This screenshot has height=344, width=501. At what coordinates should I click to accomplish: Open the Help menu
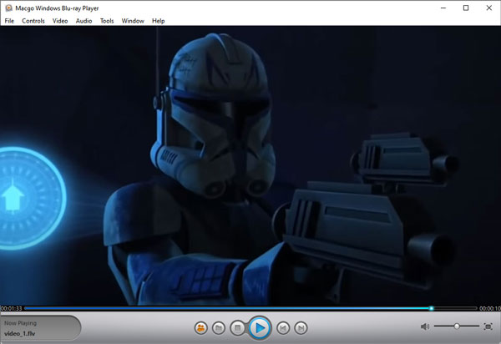[158, 21]
